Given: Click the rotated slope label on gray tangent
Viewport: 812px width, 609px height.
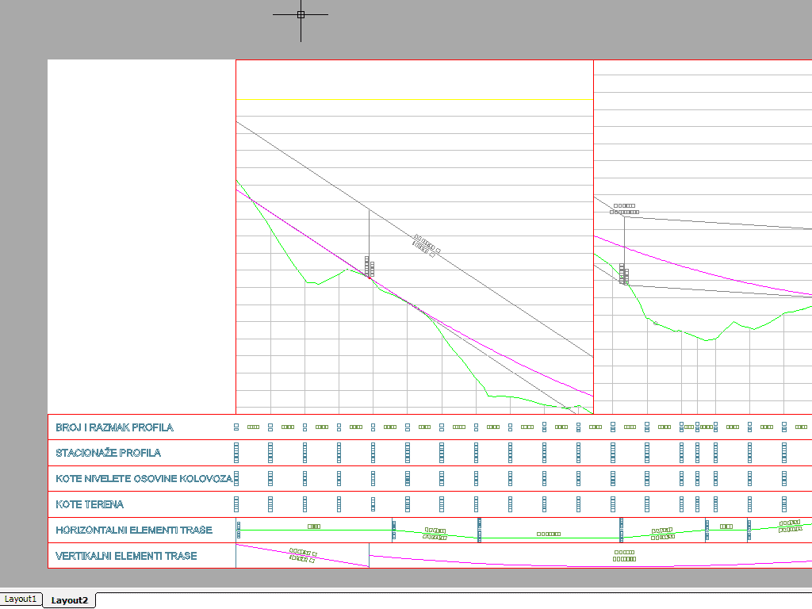Looking at the screenshot, I should [x=425, y=245].
